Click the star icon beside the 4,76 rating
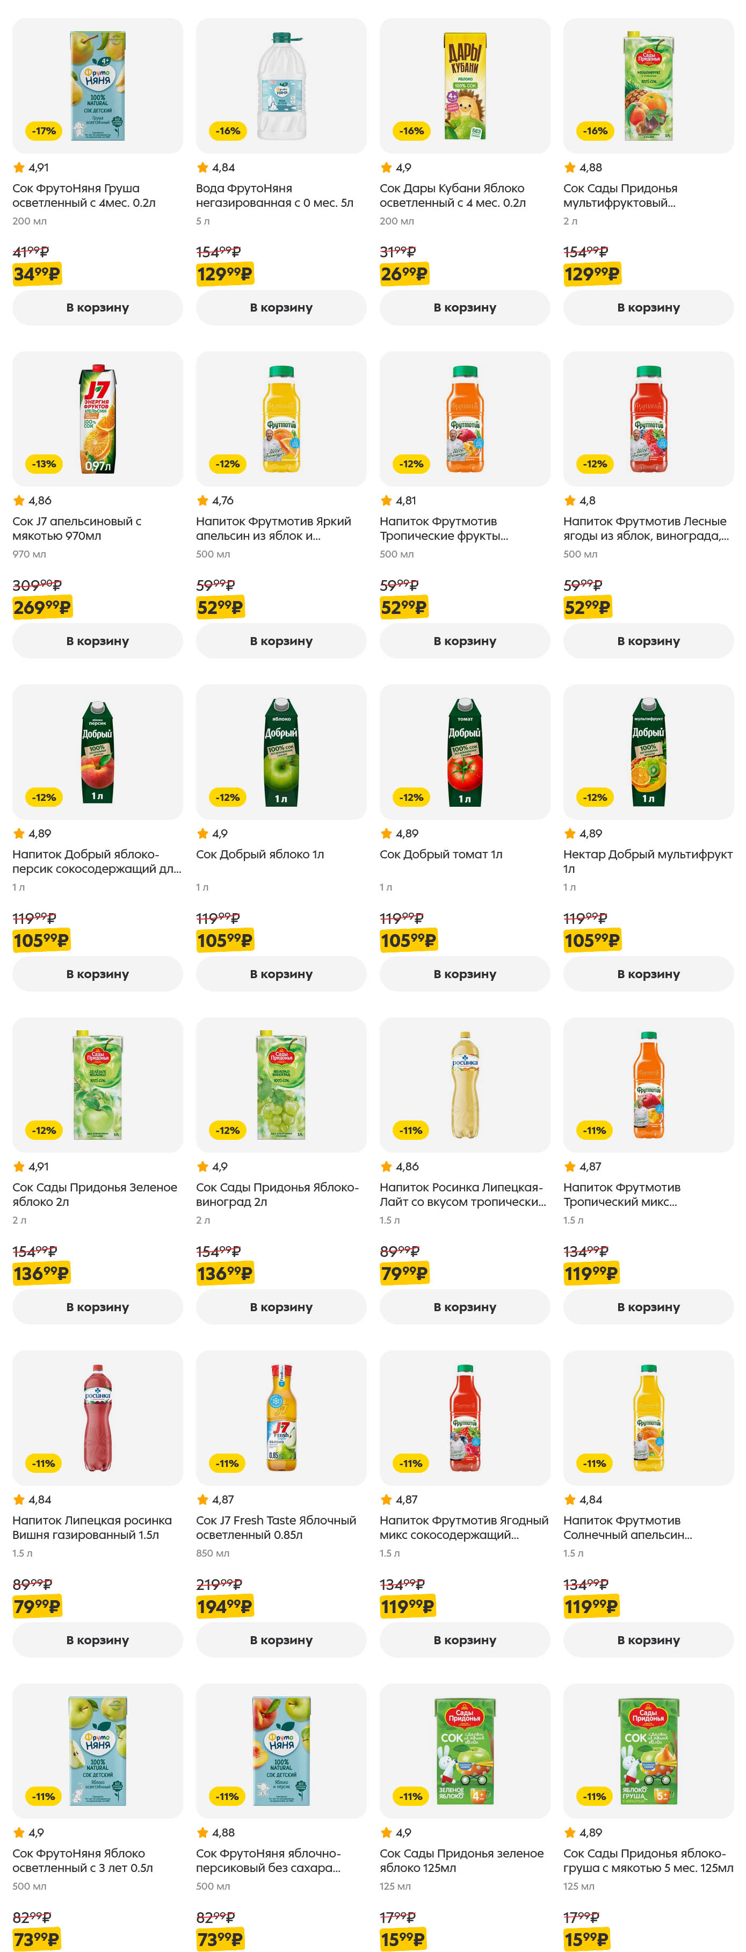746x1952 pixels. pyautogui.click(x=202, y=500)
